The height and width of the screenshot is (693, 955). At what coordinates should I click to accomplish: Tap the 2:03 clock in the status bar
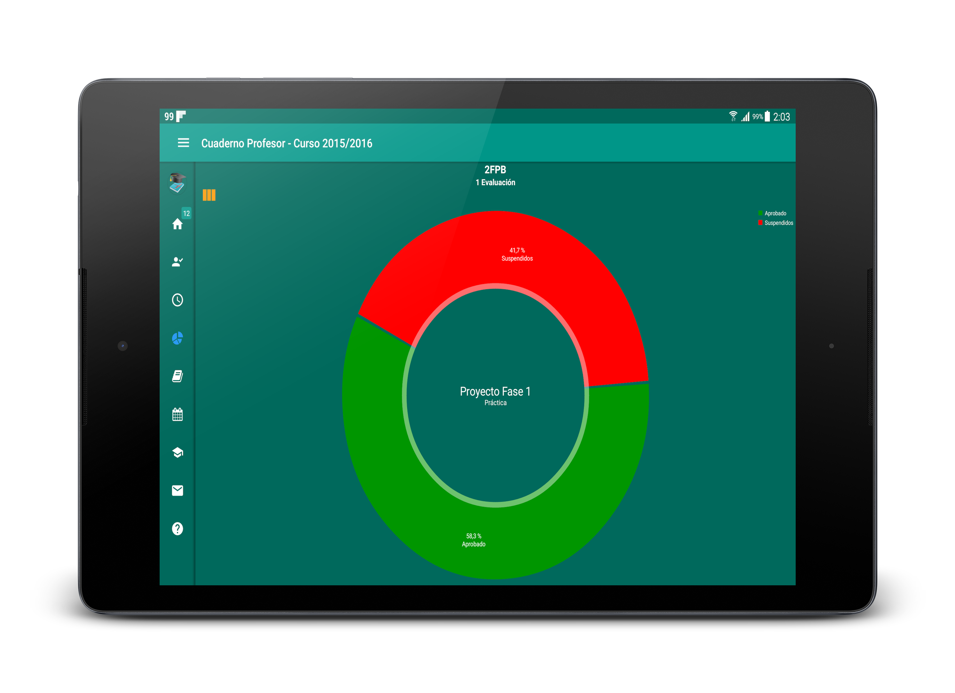781,117
